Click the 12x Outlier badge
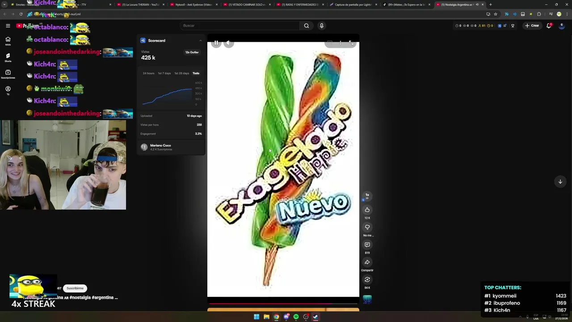 pos(192,52)
